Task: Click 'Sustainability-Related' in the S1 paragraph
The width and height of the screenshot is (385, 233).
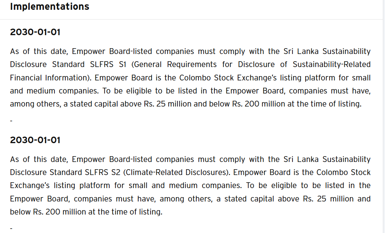Action: pos(331,64)
